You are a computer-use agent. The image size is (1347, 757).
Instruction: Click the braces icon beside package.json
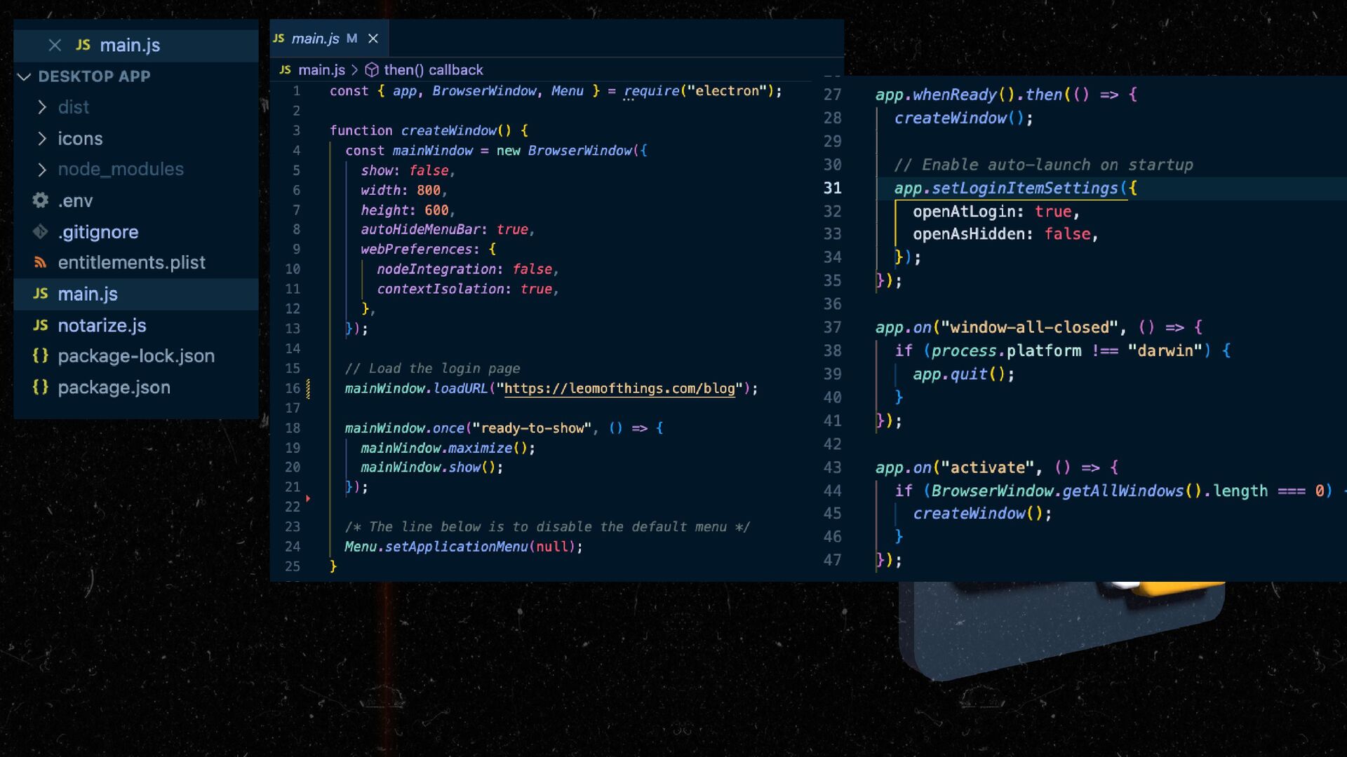pyautogui.click(x=41, y=387)
